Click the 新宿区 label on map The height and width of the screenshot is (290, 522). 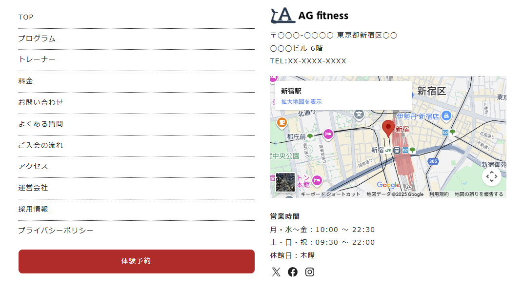click(431, 91)
